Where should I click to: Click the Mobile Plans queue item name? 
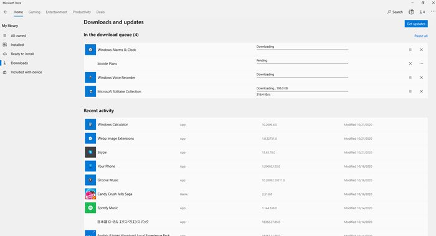107,64
